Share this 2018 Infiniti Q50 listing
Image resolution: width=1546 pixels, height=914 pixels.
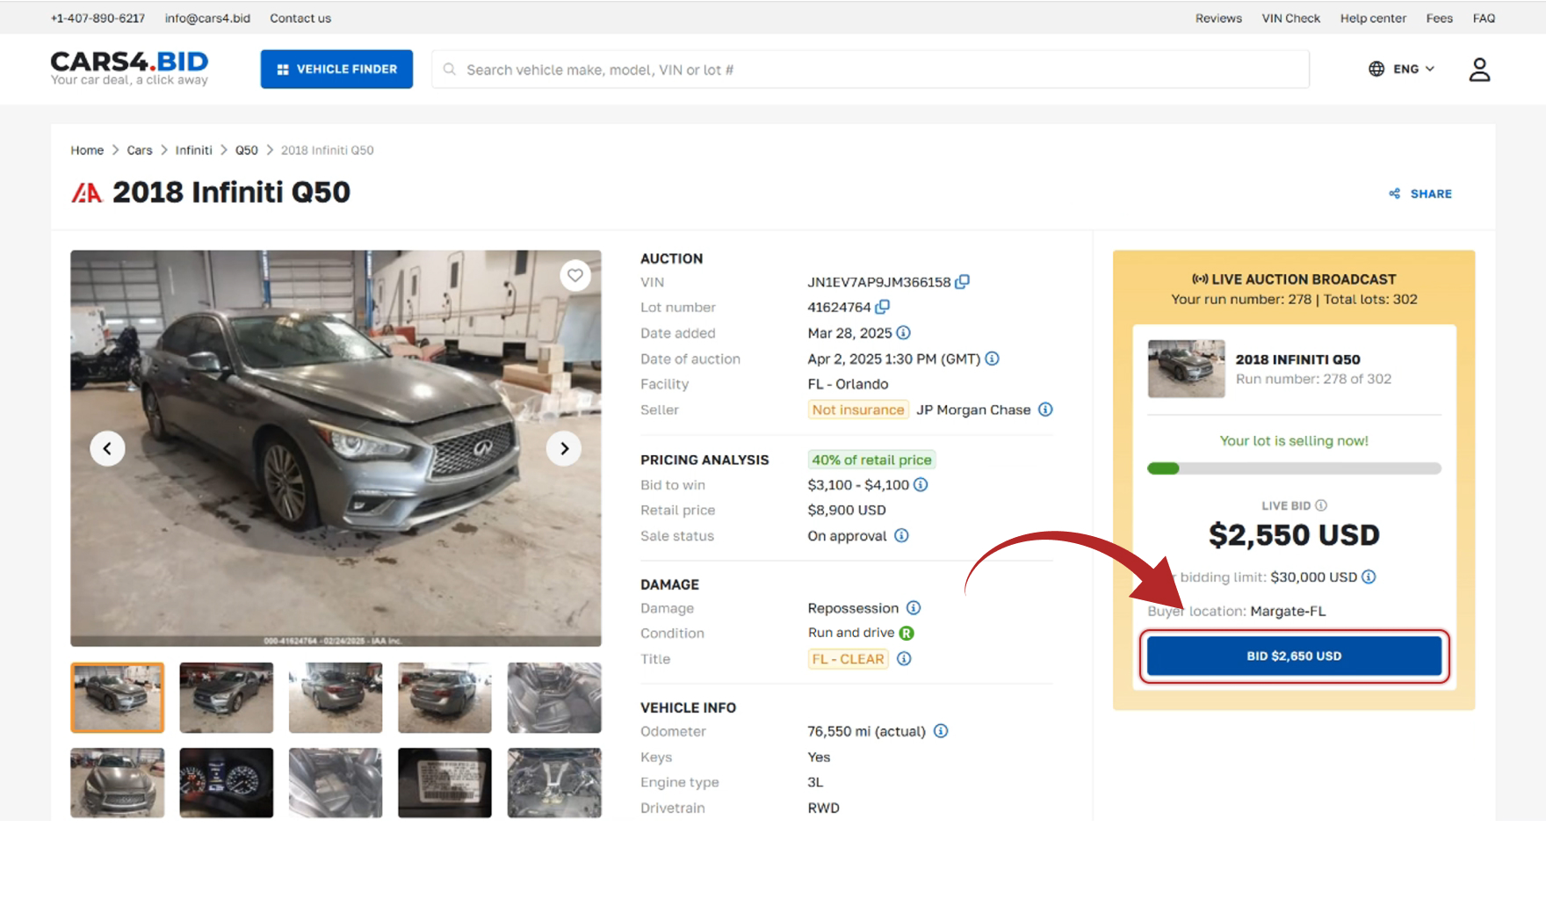1420,193
